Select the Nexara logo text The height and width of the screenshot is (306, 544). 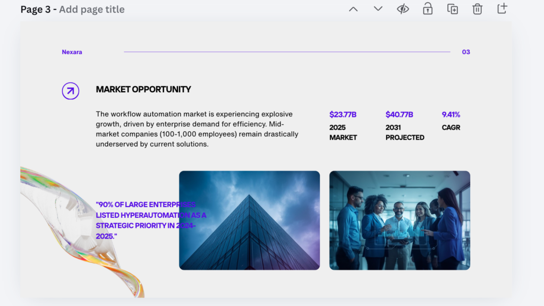tap(72, 52)
